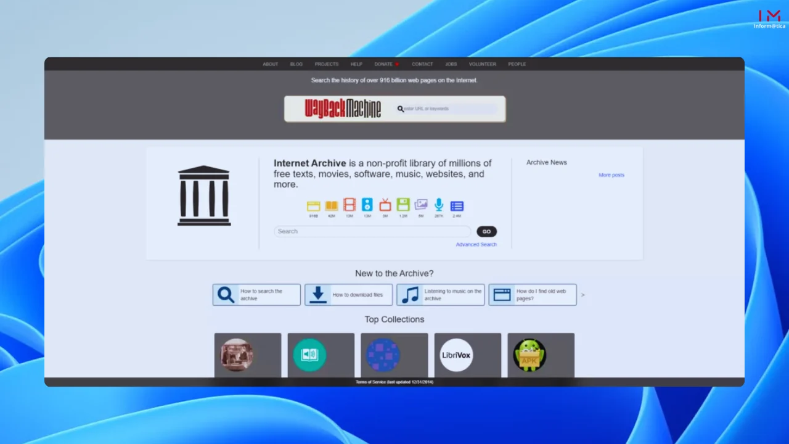The image size is (789, 444).
Task: Open the orange TV icon
Action: coord(385,205)
